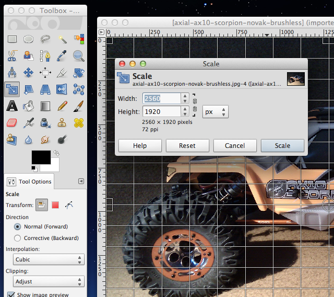Image resolution: width=334 pixels, height=297 pixels.
Task: Choose the Scissors Select tool
Action: coord(12,55)
